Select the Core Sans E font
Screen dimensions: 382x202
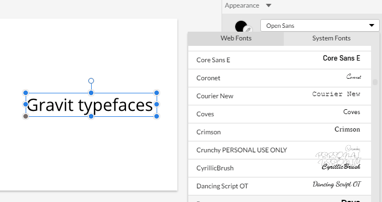(x=279, y=60)
